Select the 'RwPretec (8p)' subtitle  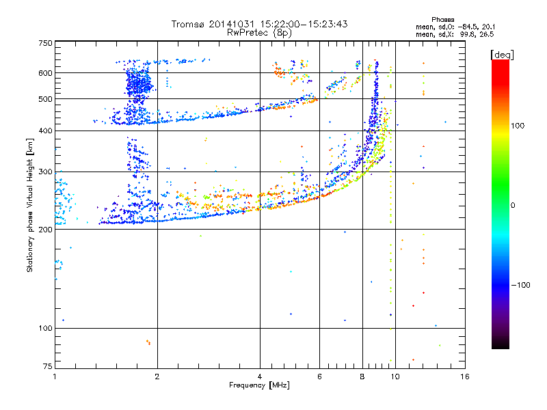[259, 33]
